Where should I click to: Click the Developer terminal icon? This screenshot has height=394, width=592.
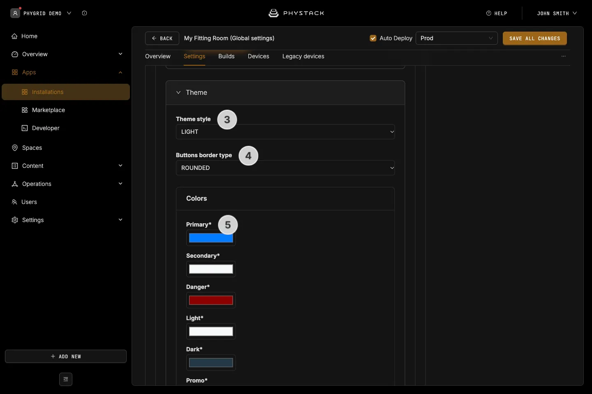coord(25,128)
